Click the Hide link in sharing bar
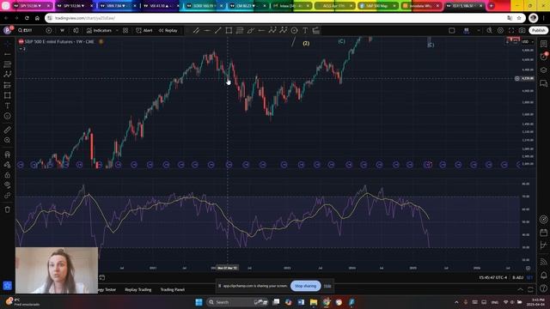This screenshot has height=309, width=550. click(327, 286)
